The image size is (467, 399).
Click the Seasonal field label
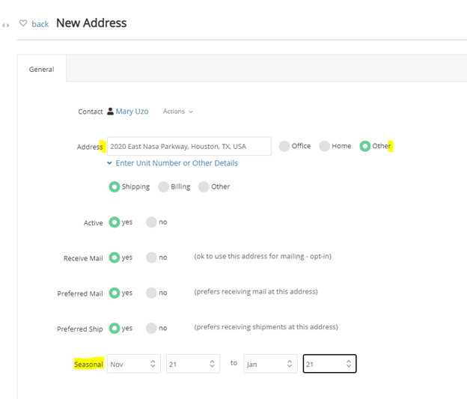pos(88,364)
